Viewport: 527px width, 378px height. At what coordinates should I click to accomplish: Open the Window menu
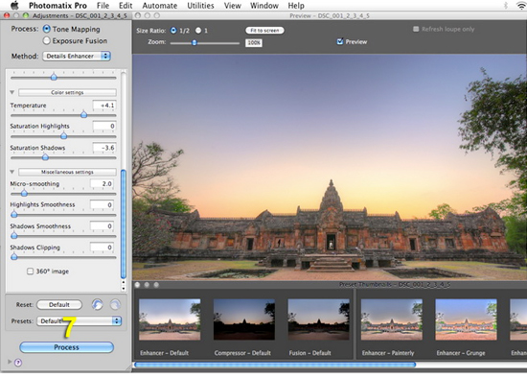(264, 6)
